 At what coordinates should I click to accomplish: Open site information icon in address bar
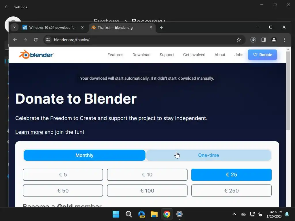coord(48,40)
